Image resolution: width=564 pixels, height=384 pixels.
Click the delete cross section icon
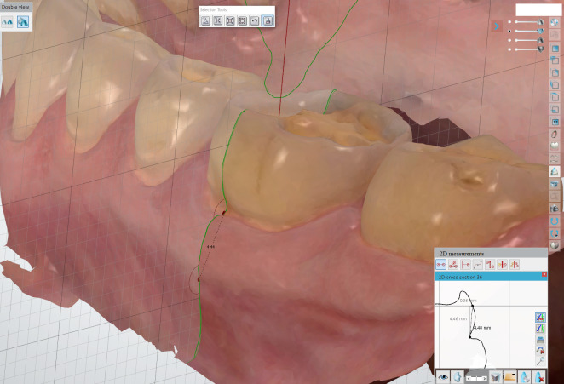click(538, 377)
